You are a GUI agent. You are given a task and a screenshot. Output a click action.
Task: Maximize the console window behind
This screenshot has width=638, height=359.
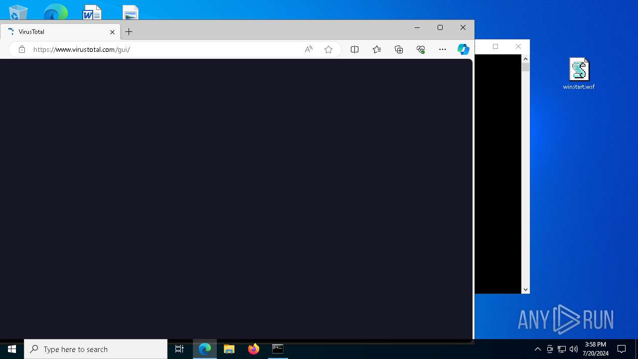pyautogui.click(x=495, y=46)
